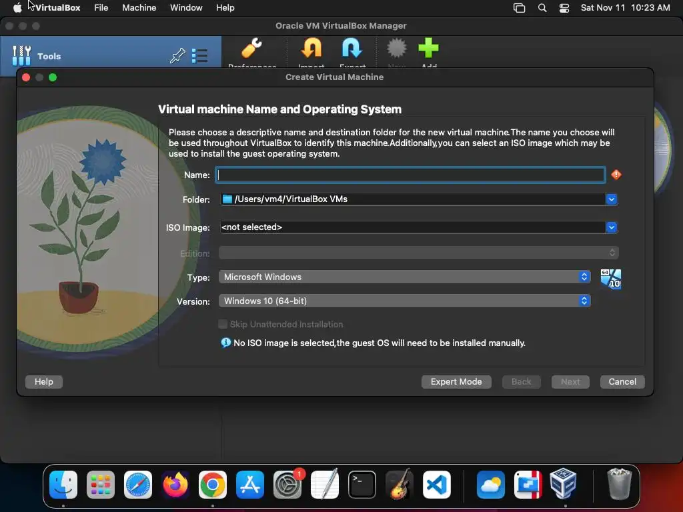
Task: Open Visual Studio Code from the dock
Action: [x=437, y=485]
